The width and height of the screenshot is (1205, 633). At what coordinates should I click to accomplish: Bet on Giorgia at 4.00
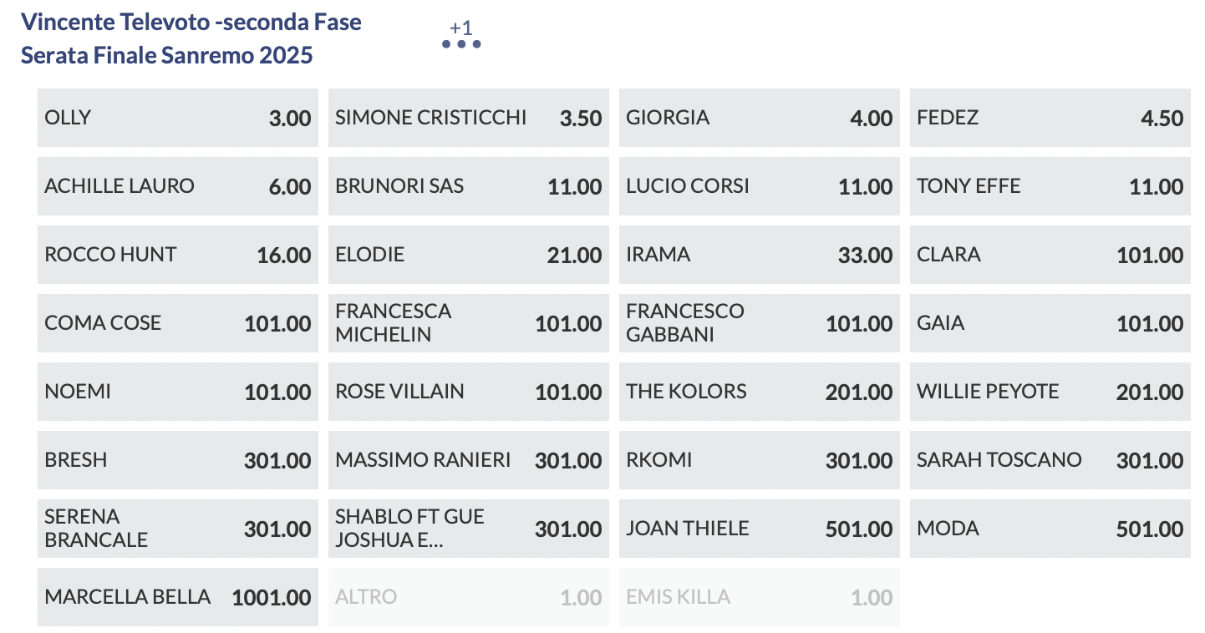pos(759,118)
